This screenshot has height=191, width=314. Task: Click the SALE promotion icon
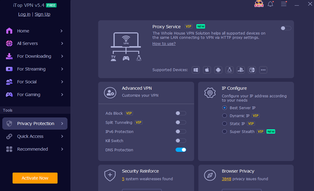[259, 4]
